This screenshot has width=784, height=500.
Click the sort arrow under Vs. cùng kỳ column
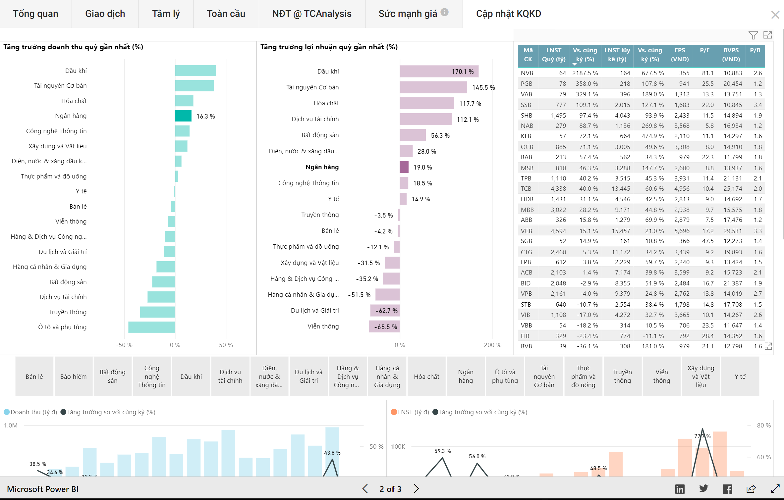pyautogui.click(x=574, y=64)
